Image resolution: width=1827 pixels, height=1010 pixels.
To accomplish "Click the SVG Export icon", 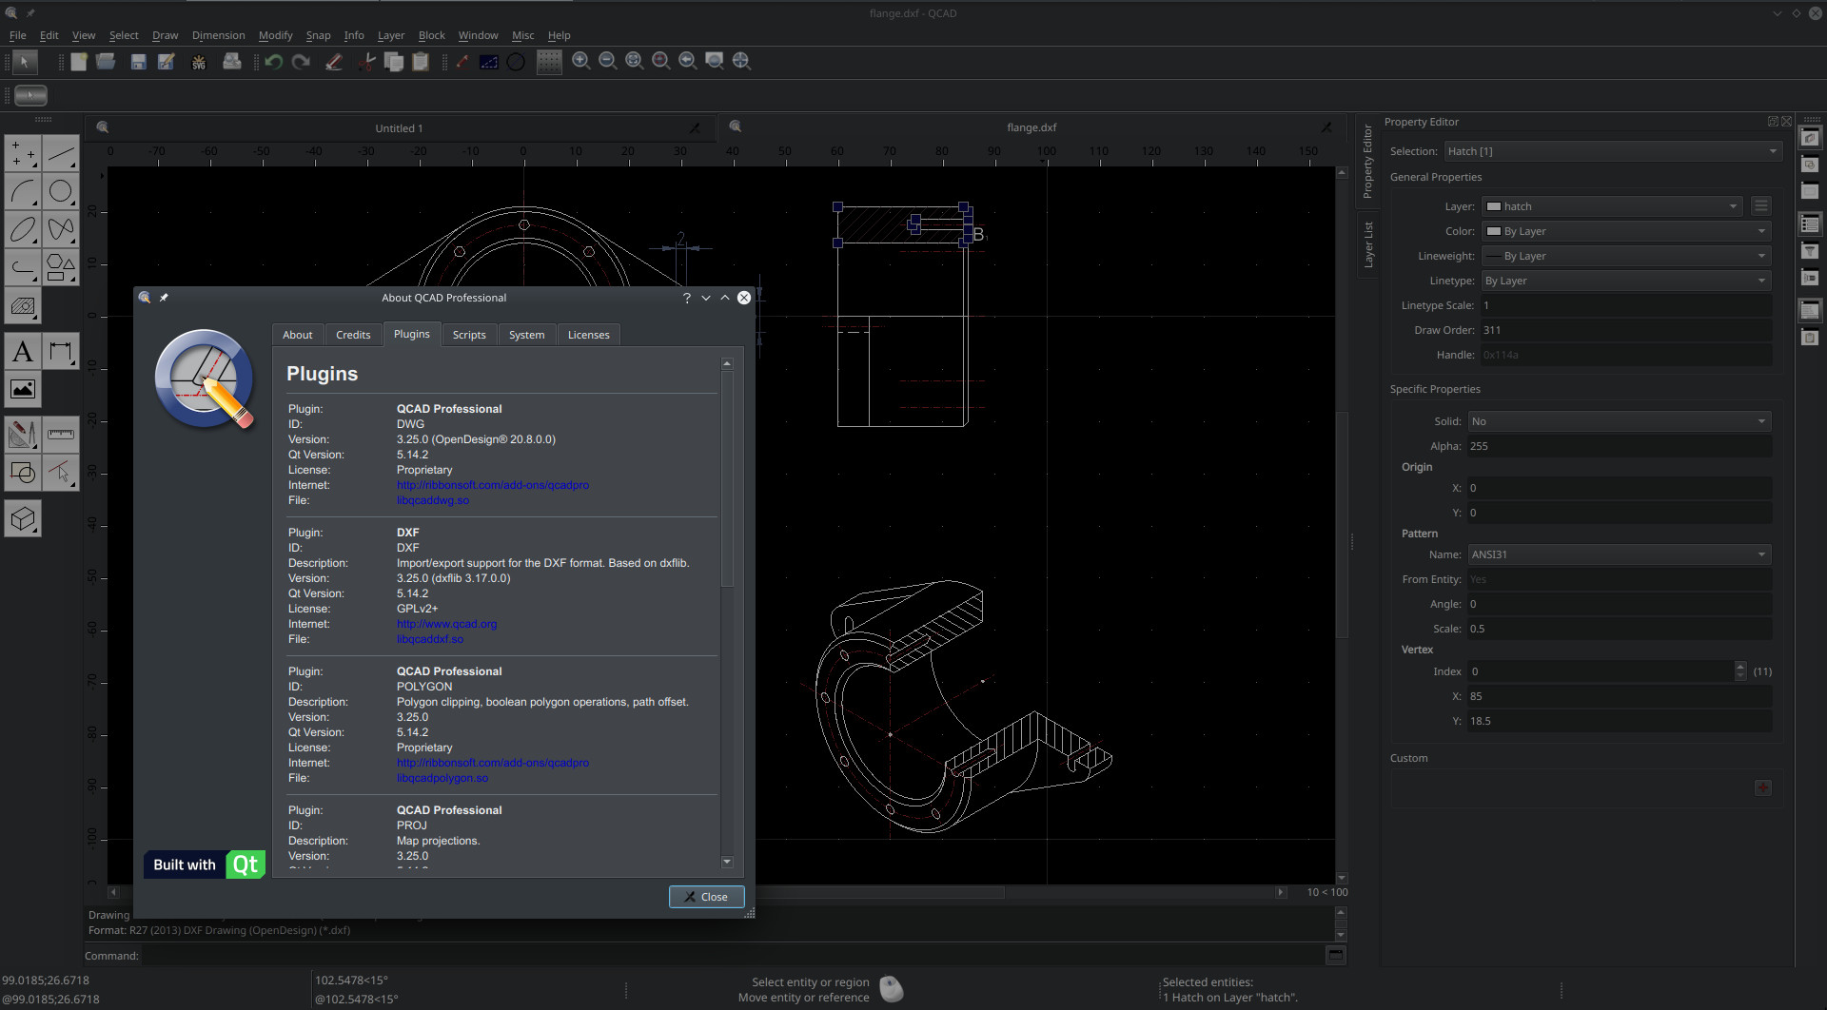I will click(199, 62).
